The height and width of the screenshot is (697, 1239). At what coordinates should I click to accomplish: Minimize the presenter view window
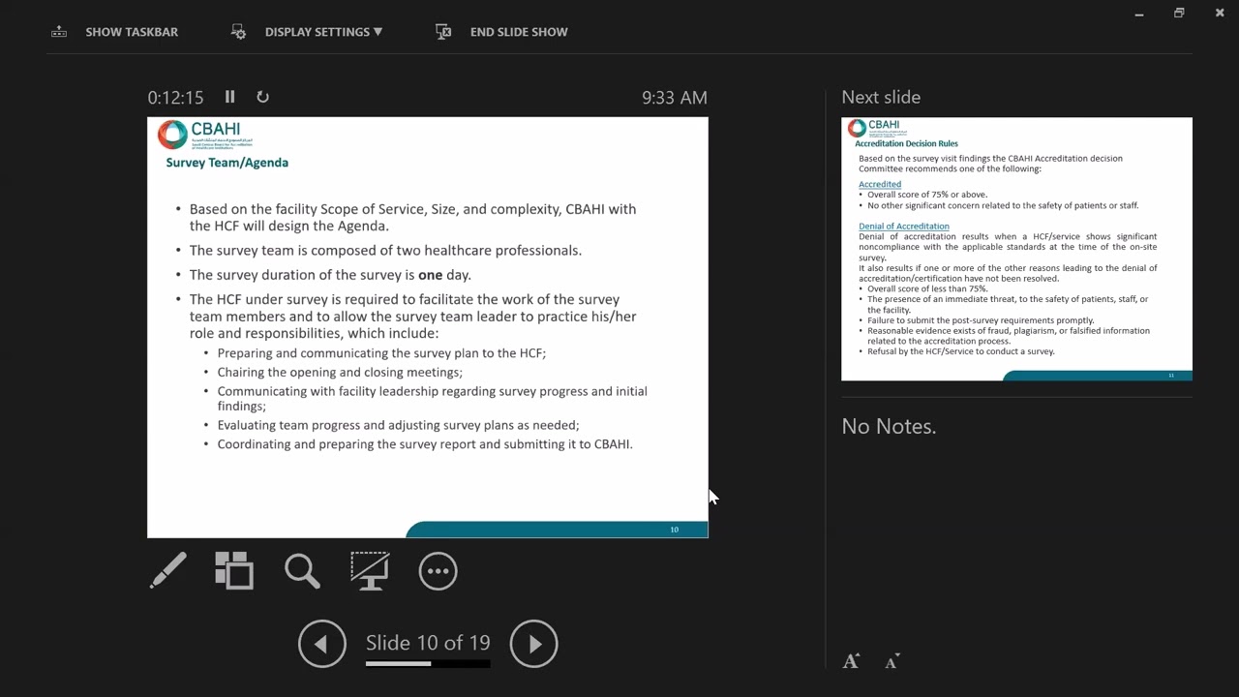tap(1139, 14)
